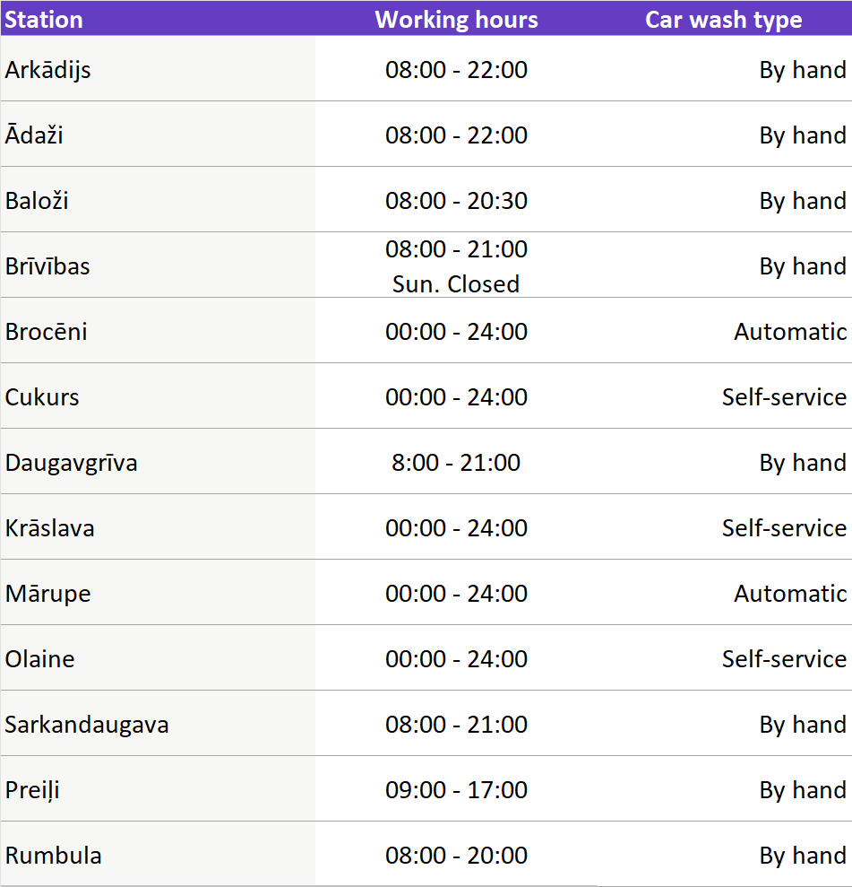The image size is (852, 887).
Task: Click the Brīvības station name
Action: point(47,266)
